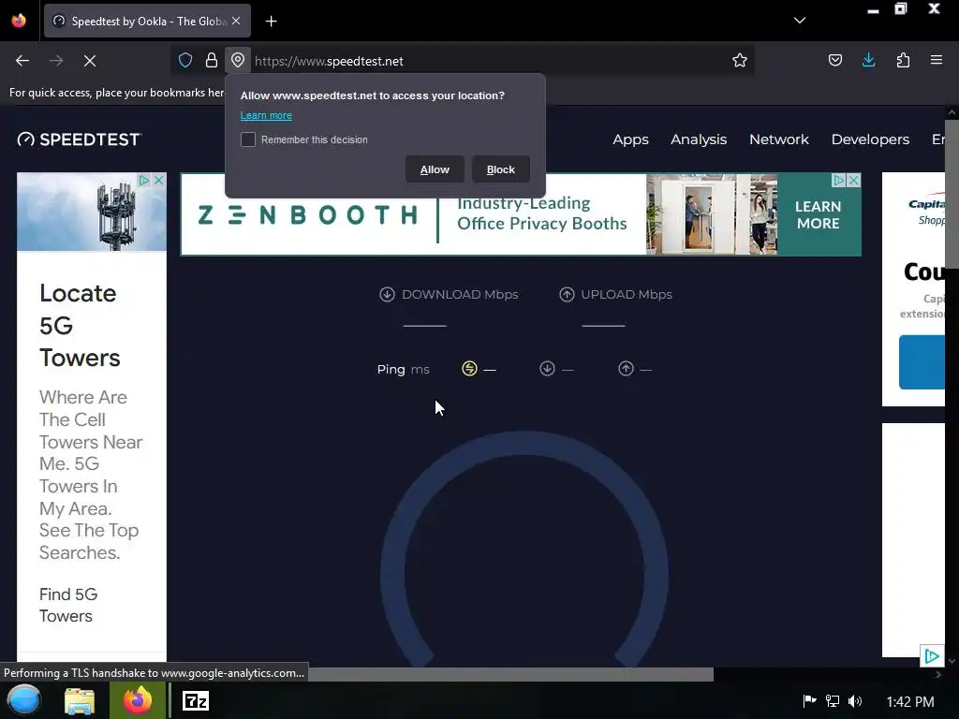Screen dimensions: 959x719
Task: Open the Learn more link in permission popup
Action: point(266,115)
